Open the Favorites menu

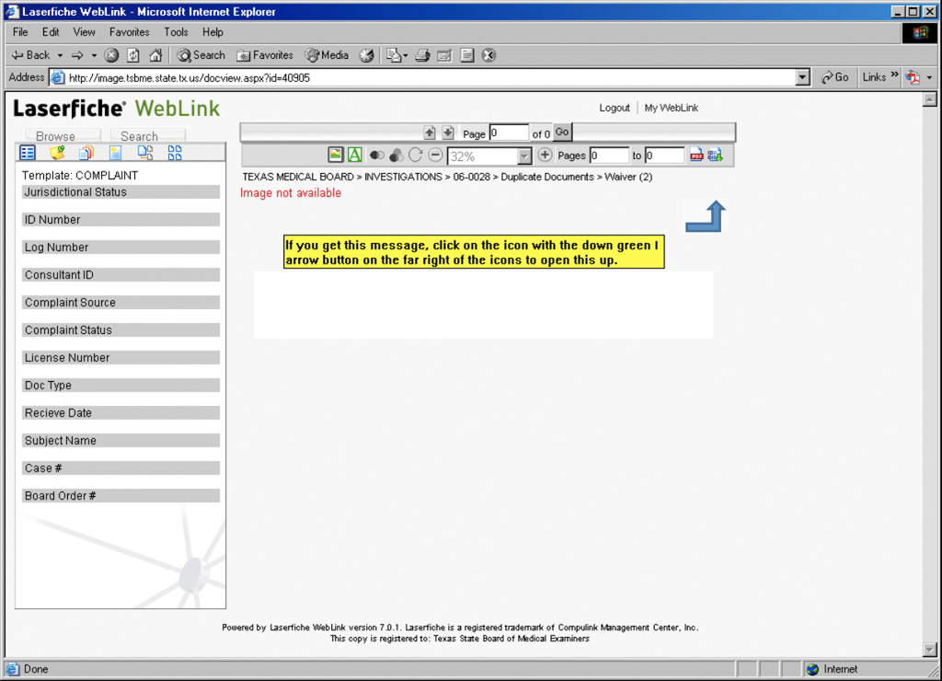tap(129, 32)
